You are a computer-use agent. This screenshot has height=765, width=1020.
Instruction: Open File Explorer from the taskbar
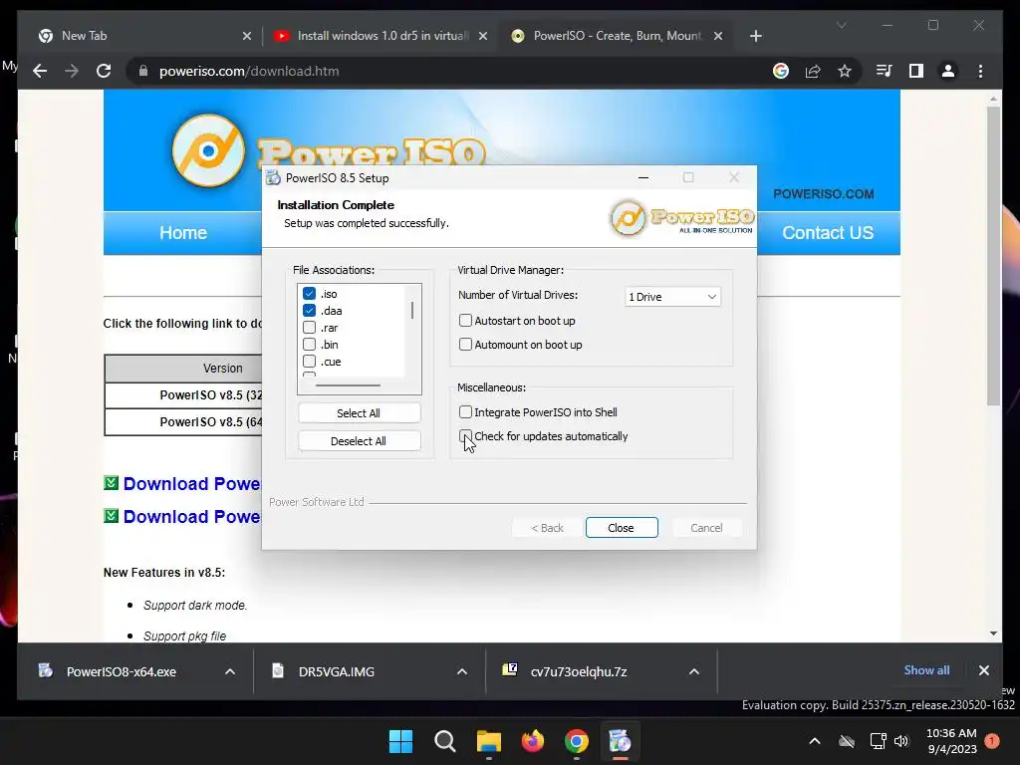pos(488,741)
